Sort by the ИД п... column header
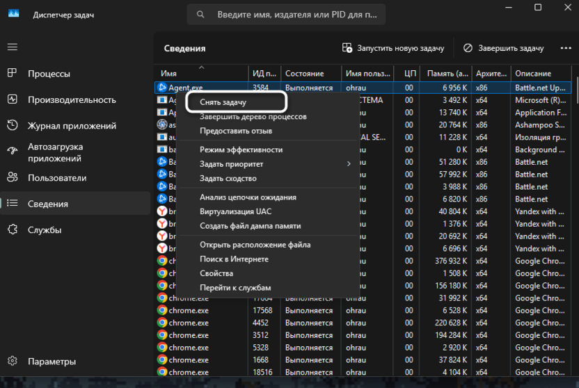Screen dimensions: 579x388 (264, 74)
